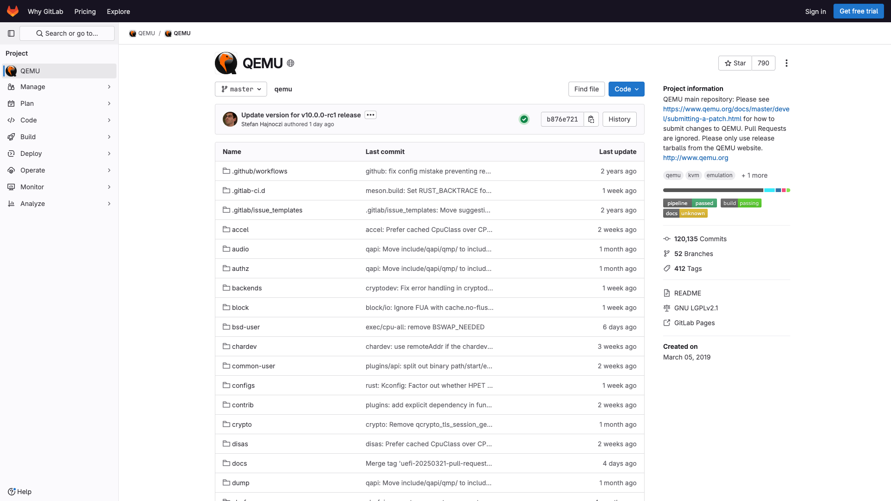This screenshot has height=501, width=891.
Task: Open the Explore top navigation item
Action: 118,11
